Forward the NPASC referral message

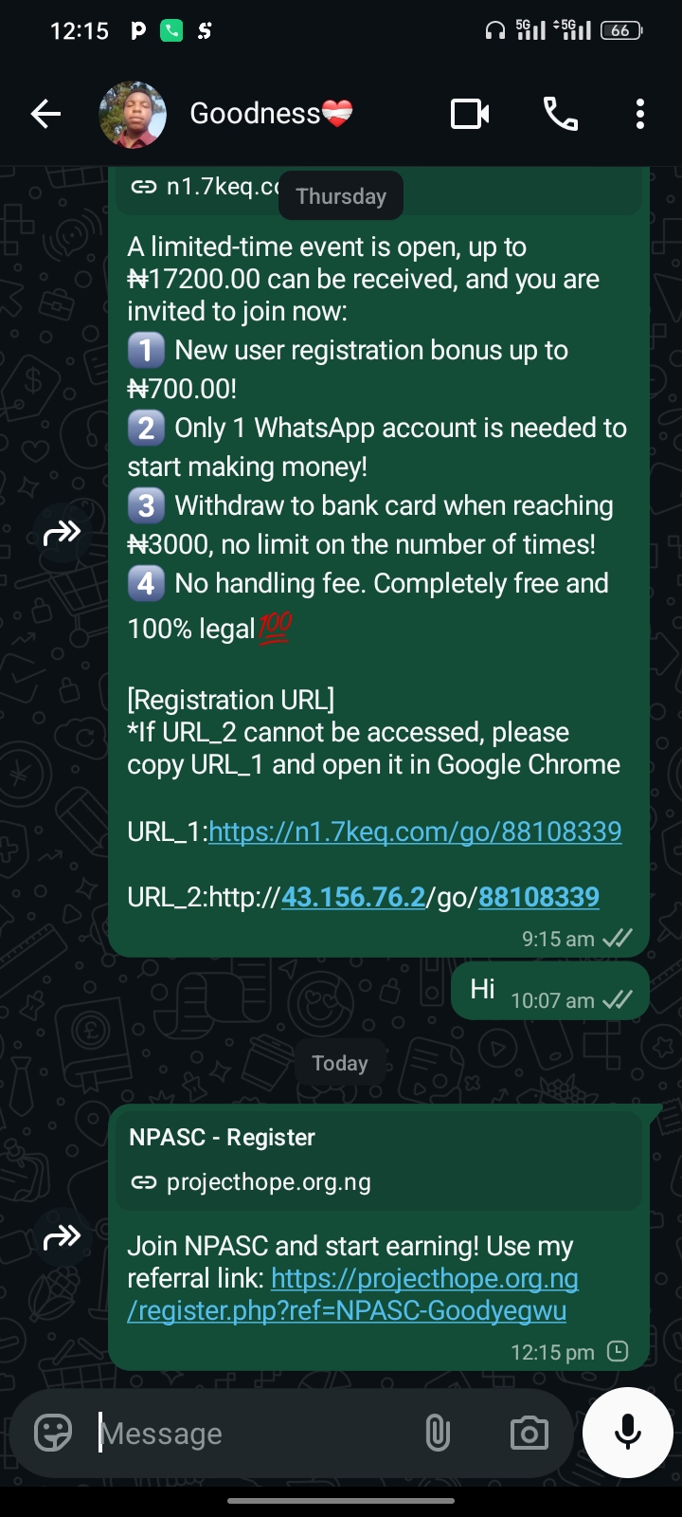pyautogui.click(x=63, y=1237)
